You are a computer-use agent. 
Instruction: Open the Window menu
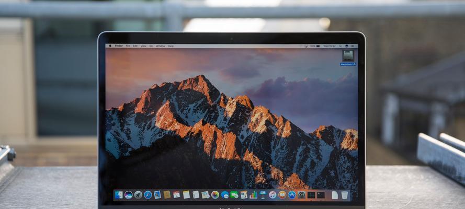161,46
